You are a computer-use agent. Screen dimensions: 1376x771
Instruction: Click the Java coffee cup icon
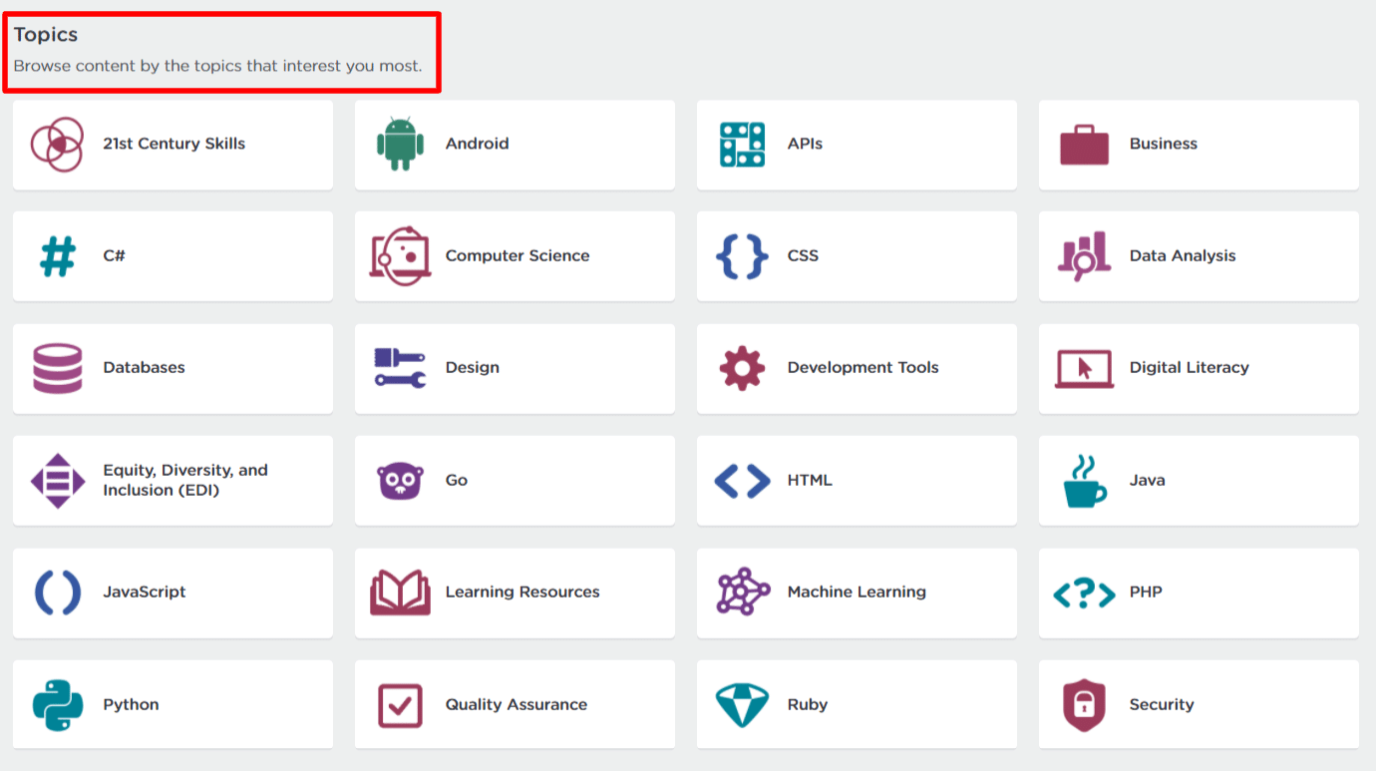pyautogui.click(x=1084, y=481)
